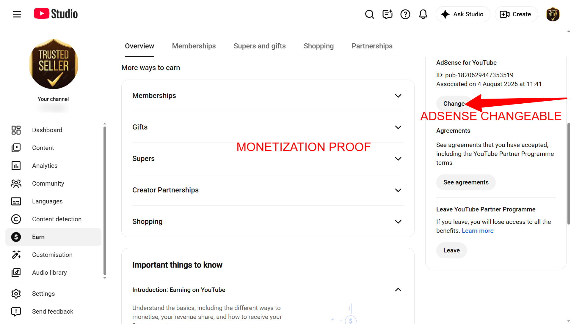Image resolution: width=571 pixels, height=324 pixels.
Task: Click the search magnifier icon
Action: click(369, 14)
